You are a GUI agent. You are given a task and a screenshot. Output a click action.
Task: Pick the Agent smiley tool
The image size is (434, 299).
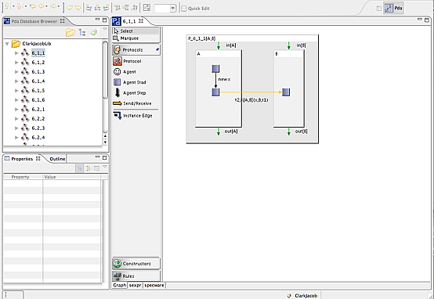pos(125,72)
